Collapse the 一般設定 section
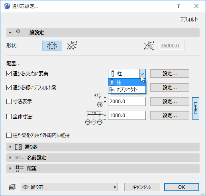Screen dimensions: 206x196 [x=10, y=33]
